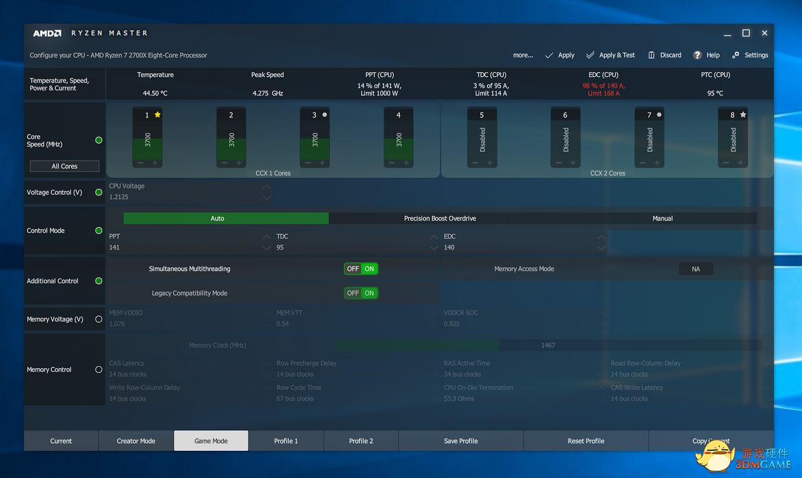Open the more... menu
Viewport: 802px width, 478px height.
[523, 55]
